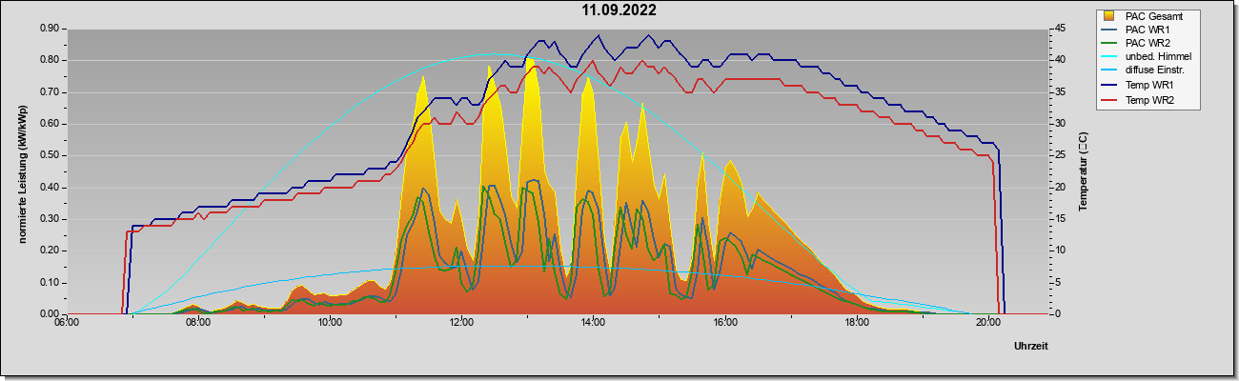This screenshot has width=1239, height=381.
Task: Click the Uhrzeit axis title
Action: (x=1031, y=347)
